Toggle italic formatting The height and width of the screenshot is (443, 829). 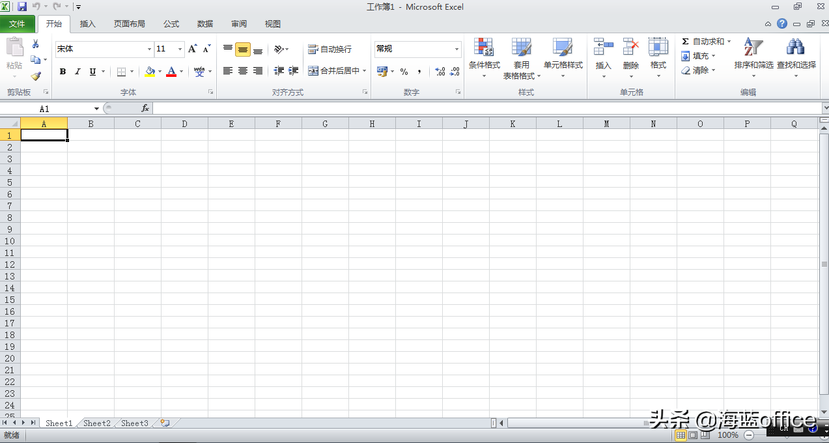(77, 72)
